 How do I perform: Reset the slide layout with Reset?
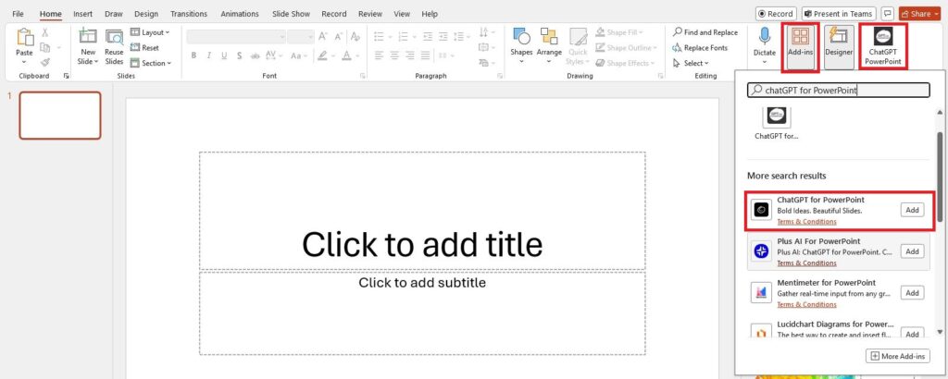click(144, 48)
